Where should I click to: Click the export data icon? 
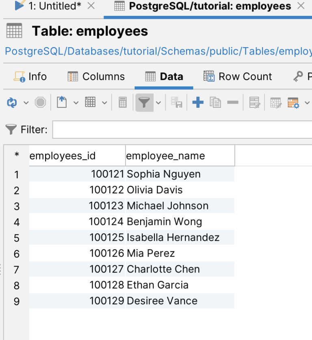point(61,102)
